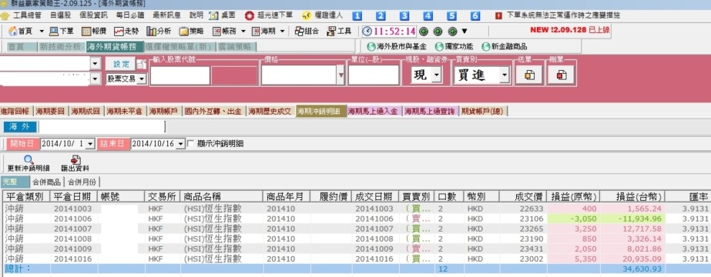Switch to workspace number 2

click(381, 16)
